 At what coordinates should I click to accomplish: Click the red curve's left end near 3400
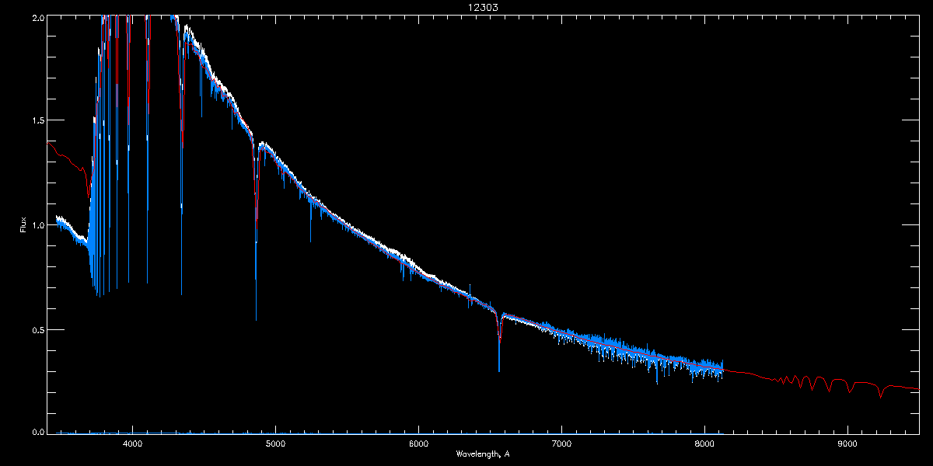click(51, 146)
